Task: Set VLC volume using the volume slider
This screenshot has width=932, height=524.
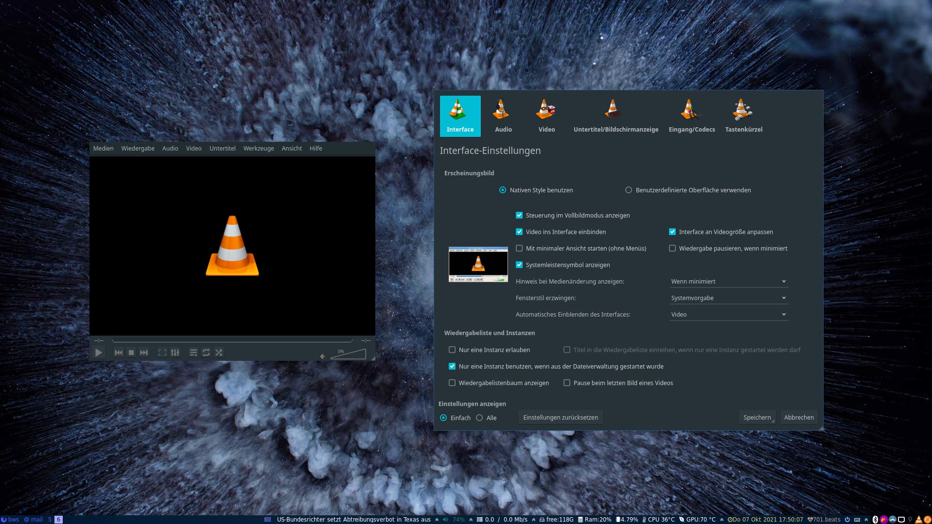Action: click(x=348, y=354)
